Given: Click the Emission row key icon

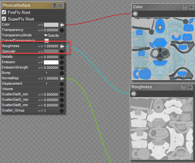Looking at the screenshot, I should pyautogui.click(x=40, y=63).
